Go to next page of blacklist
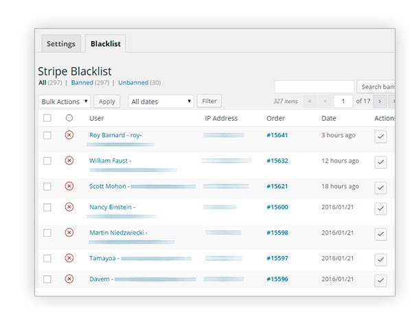 [x=380, y=101]
